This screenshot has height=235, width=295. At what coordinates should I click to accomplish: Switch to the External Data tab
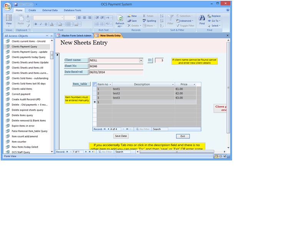coord(50,10)
